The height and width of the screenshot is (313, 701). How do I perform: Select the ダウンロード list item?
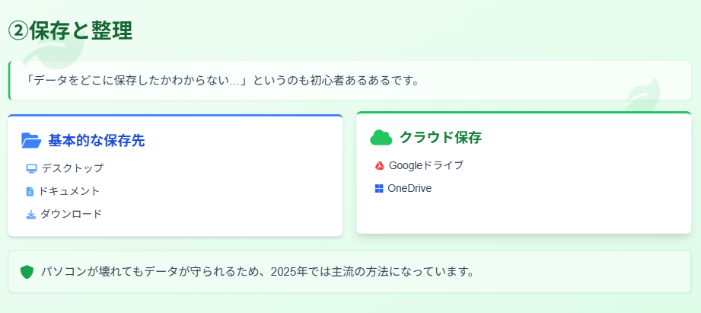click(71, 214)
